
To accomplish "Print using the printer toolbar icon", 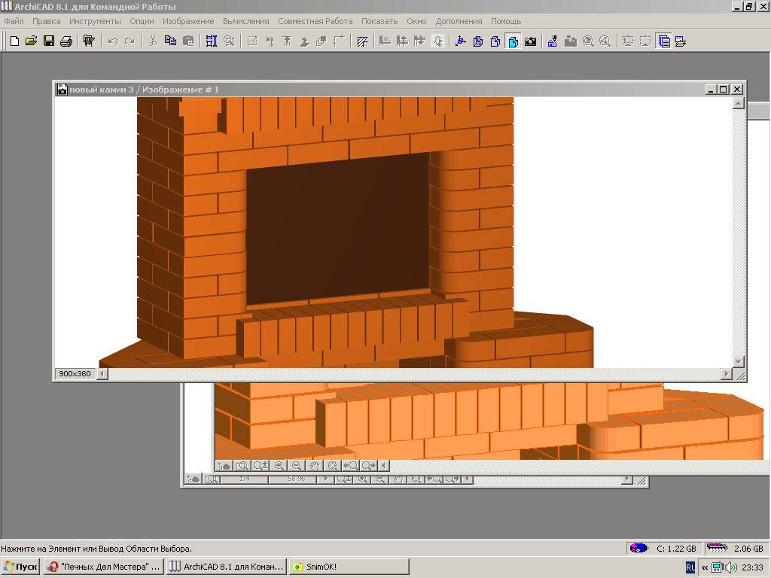I will point(66,41).
